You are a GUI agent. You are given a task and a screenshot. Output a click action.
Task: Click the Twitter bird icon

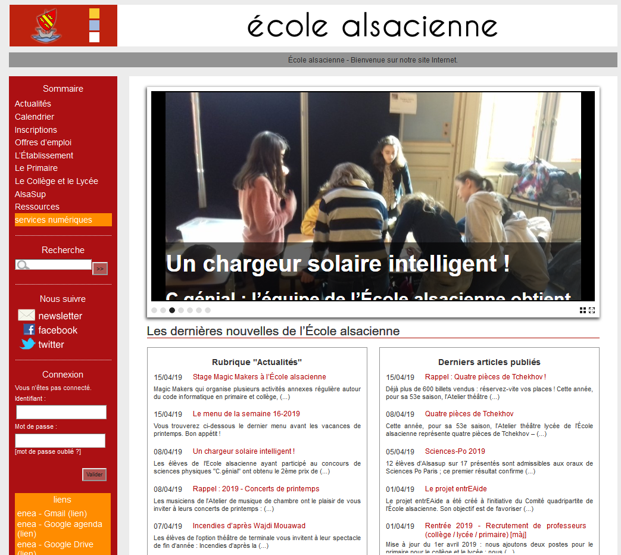tap(27, 344)
